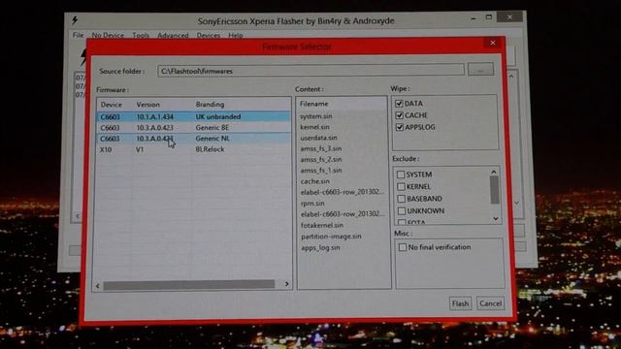Select kernel.sin in Content list
This screenshot has width=621, height=349.
[314, 127]
